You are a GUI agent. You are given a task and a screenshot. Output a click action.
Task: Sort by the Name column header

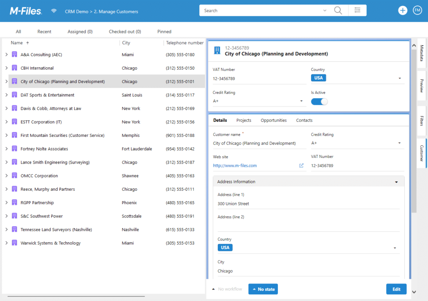(17, 43)
